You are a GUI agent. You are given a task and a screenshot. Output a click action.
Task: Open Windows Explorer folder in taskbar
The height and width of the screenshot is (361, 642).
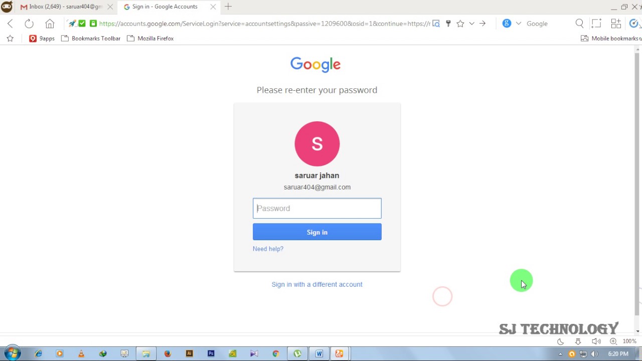pos(146,353)
